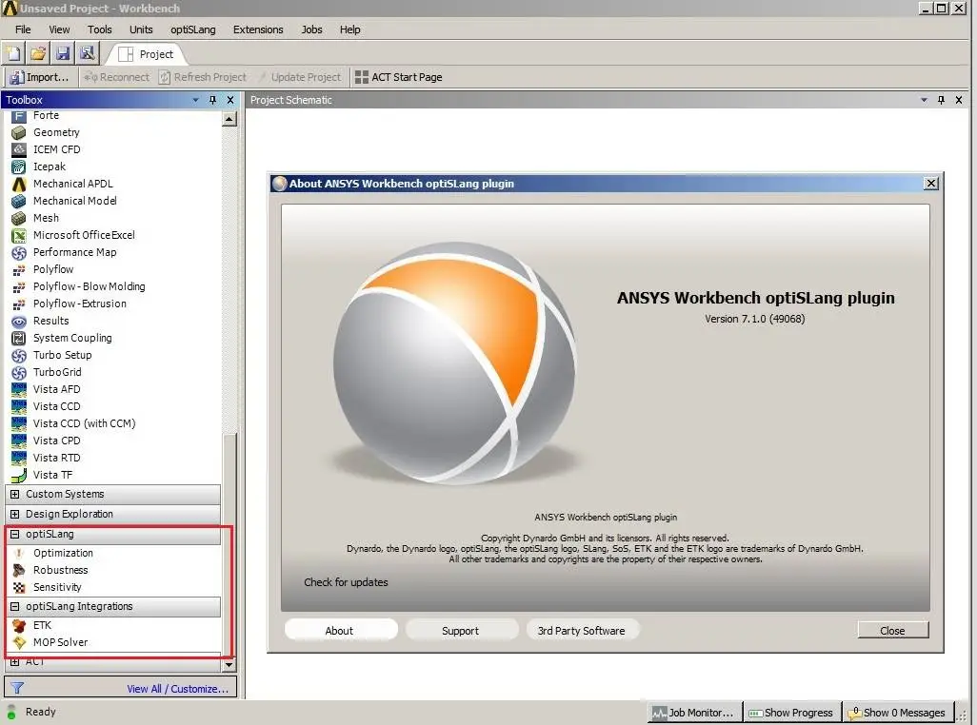Open the Project Schematic panel dropdown arrow

(x=924, y=100)
